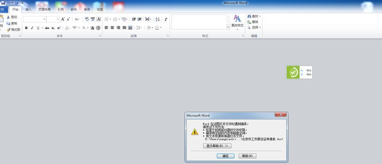Open the font name combo box

[x=34, y=19]
